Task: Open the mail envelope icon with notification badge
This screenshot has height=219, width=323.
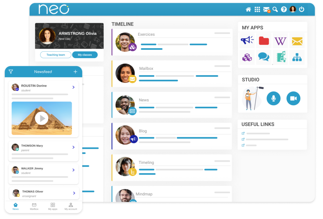Action: [x=266, y=9]
